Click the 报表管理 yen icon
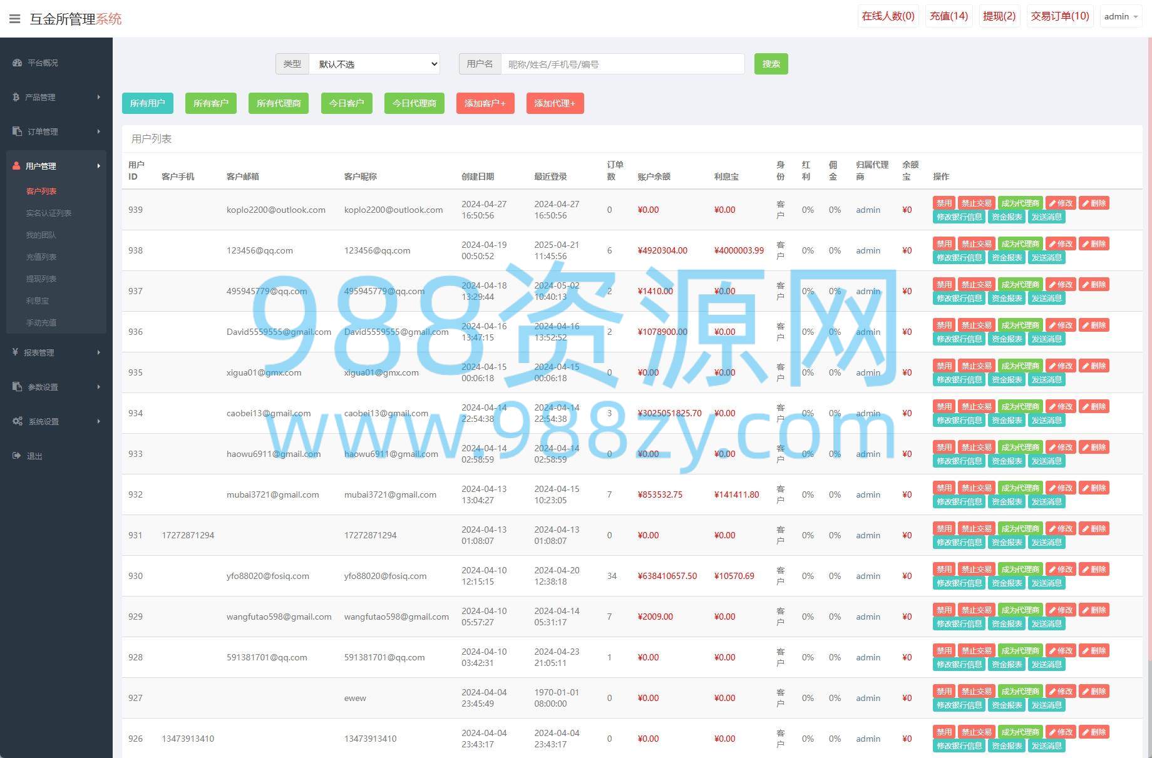This screenshot has width=1152, height=758. pyautogui.click(x=15, y=352)
